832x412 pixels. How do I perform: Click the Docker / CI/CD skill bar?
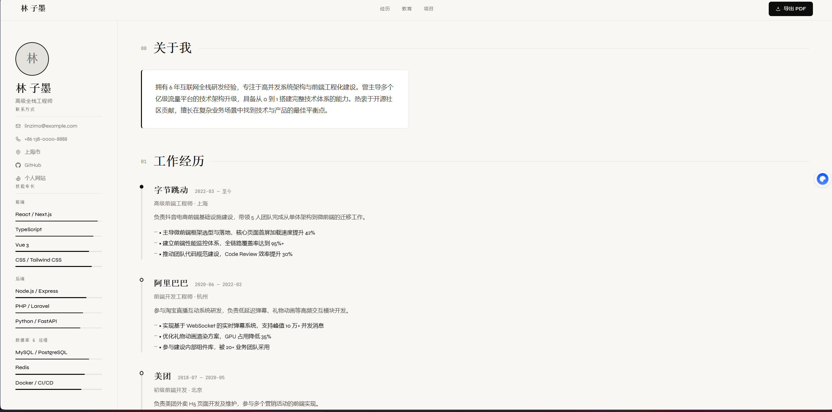point(59,389)
